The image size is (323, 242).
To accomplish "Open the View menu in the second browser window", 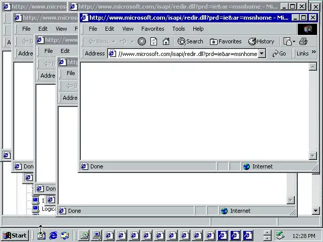I will tap(61, 29).
